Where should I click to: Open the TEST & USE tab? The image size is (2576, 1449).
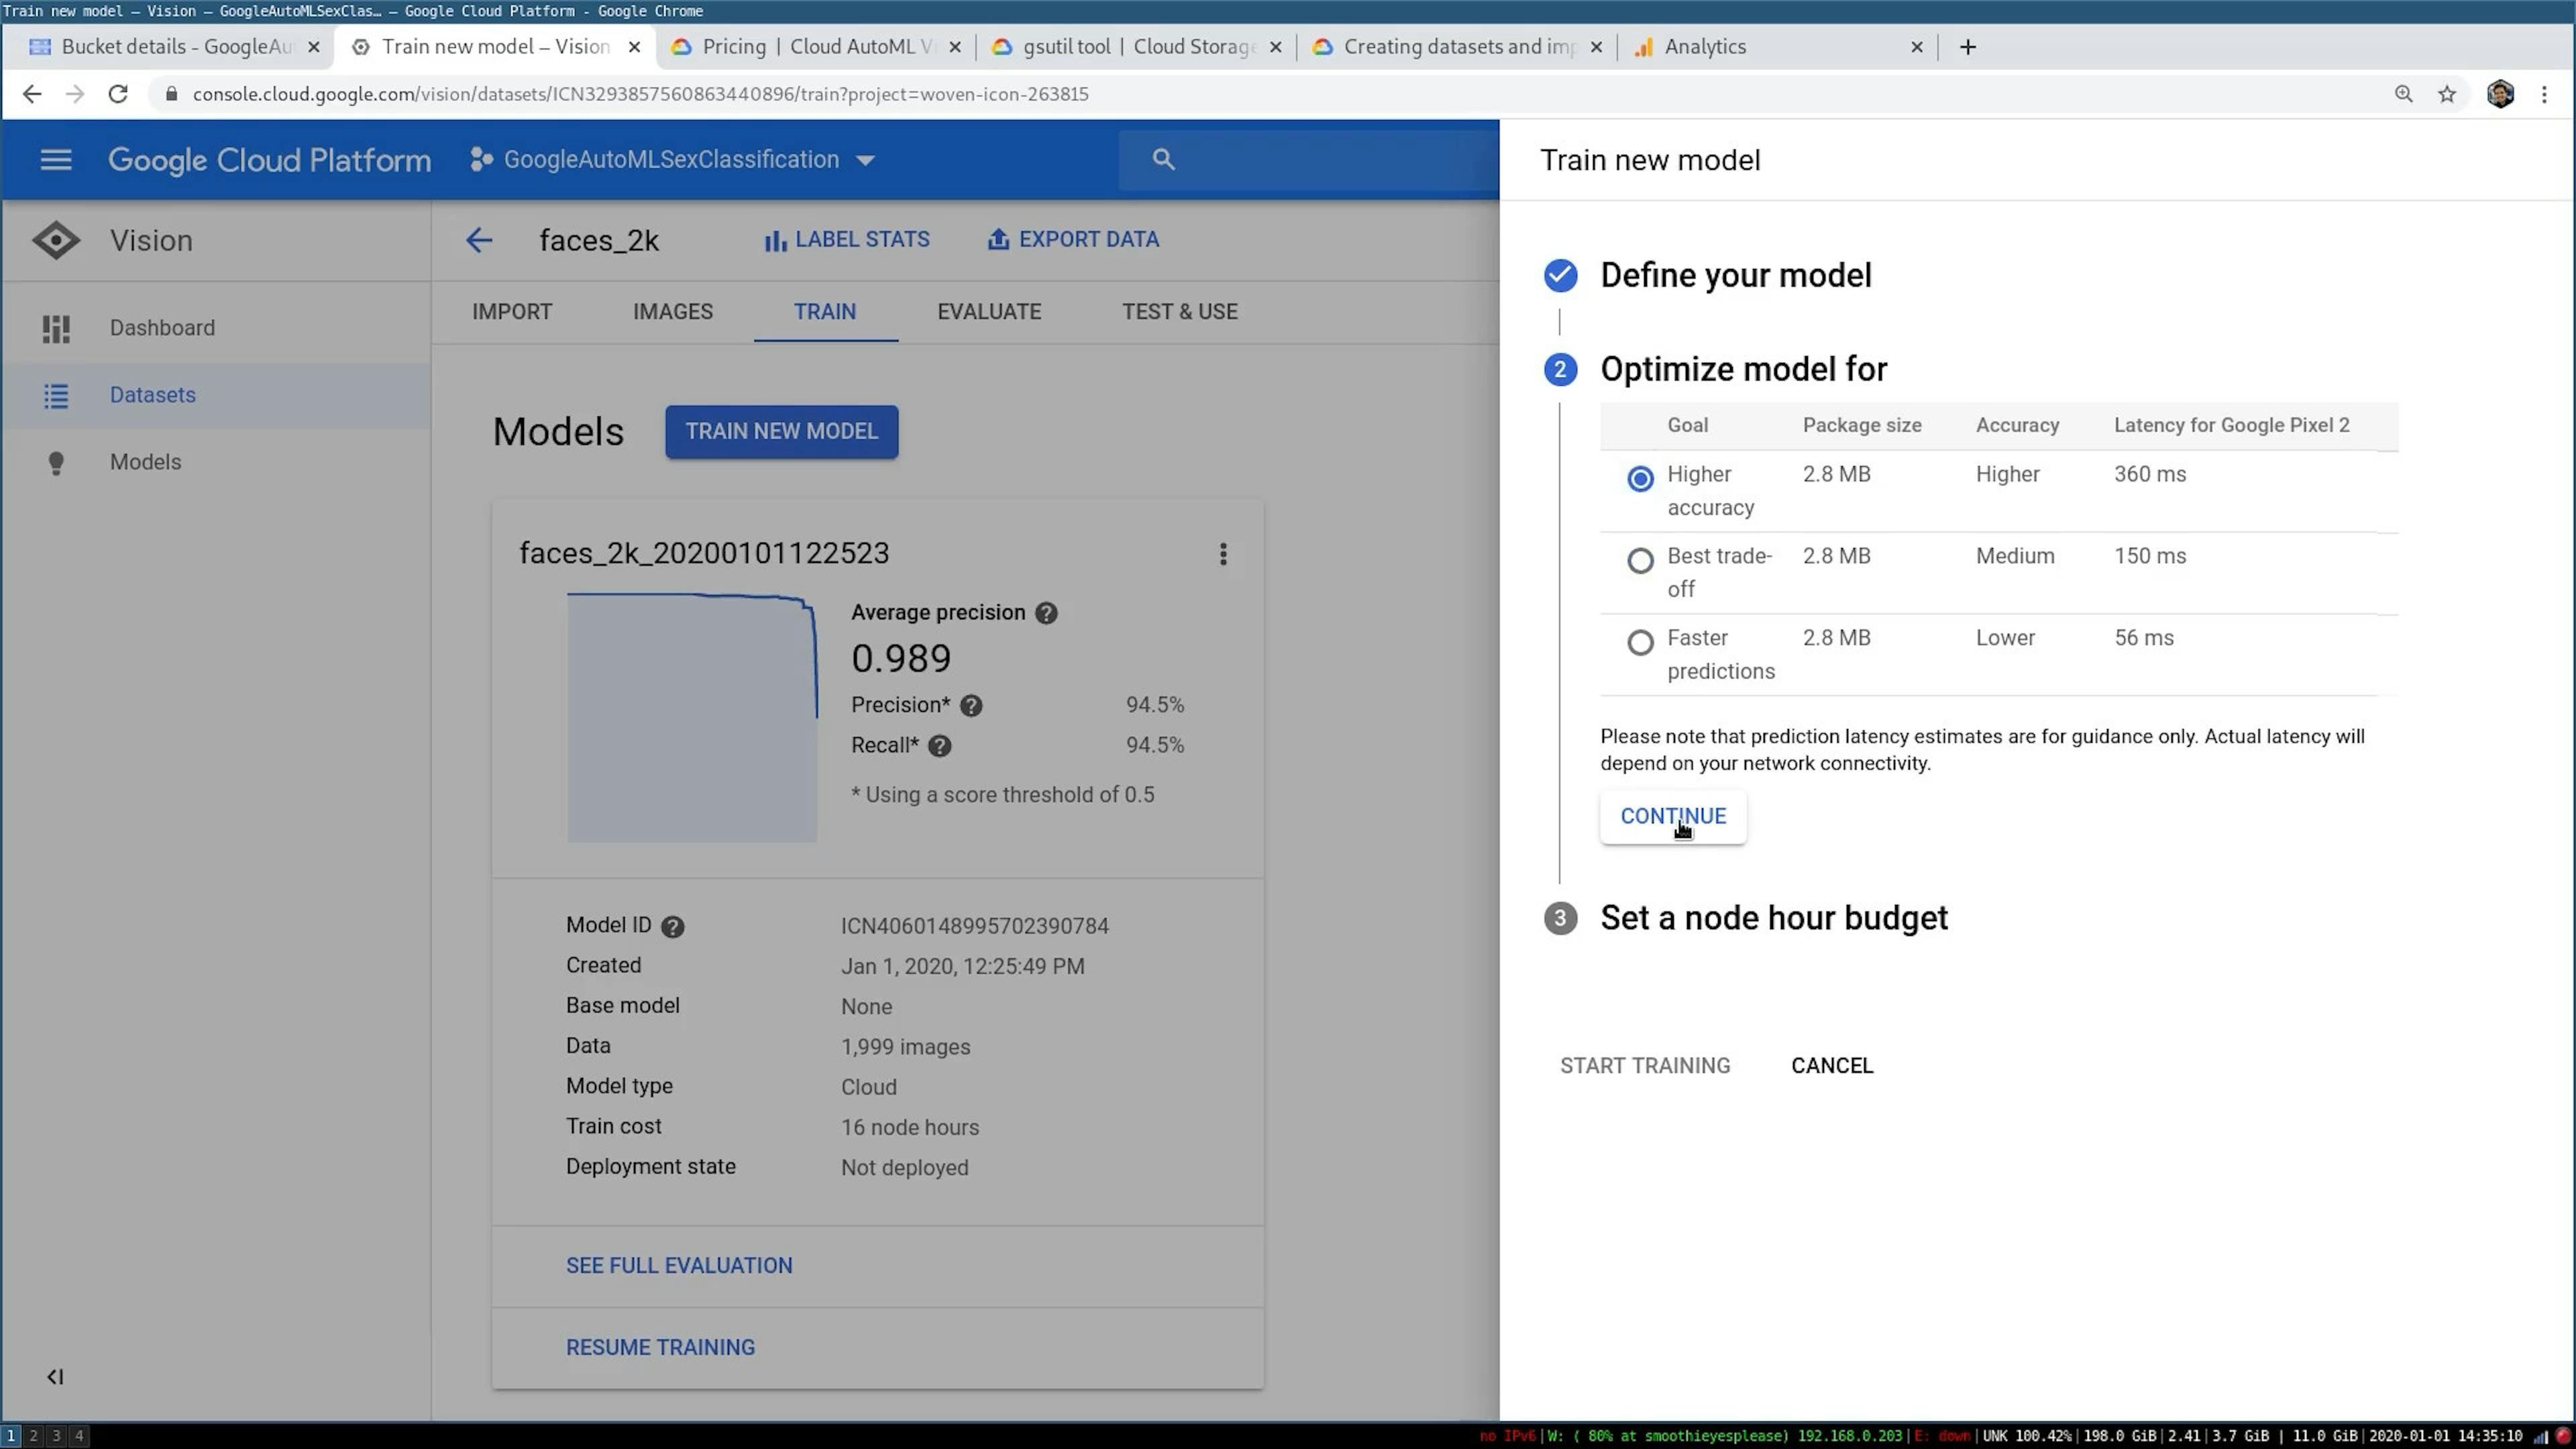(x=1180, y=312)
